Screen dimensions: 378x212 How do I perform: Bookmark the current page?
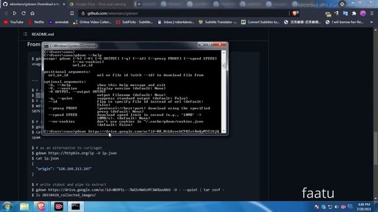pyautogui.click(x=72, y=14)
